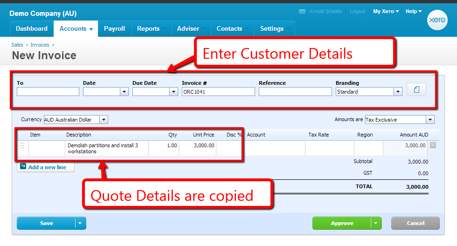Click the Reference input field
The image size is (457, 246).
[295, 92]
